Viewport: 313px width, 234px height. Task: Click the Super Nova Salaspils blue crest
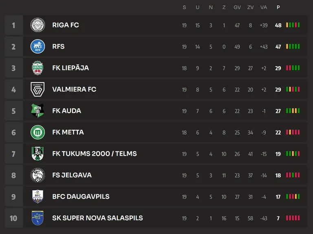37,218
